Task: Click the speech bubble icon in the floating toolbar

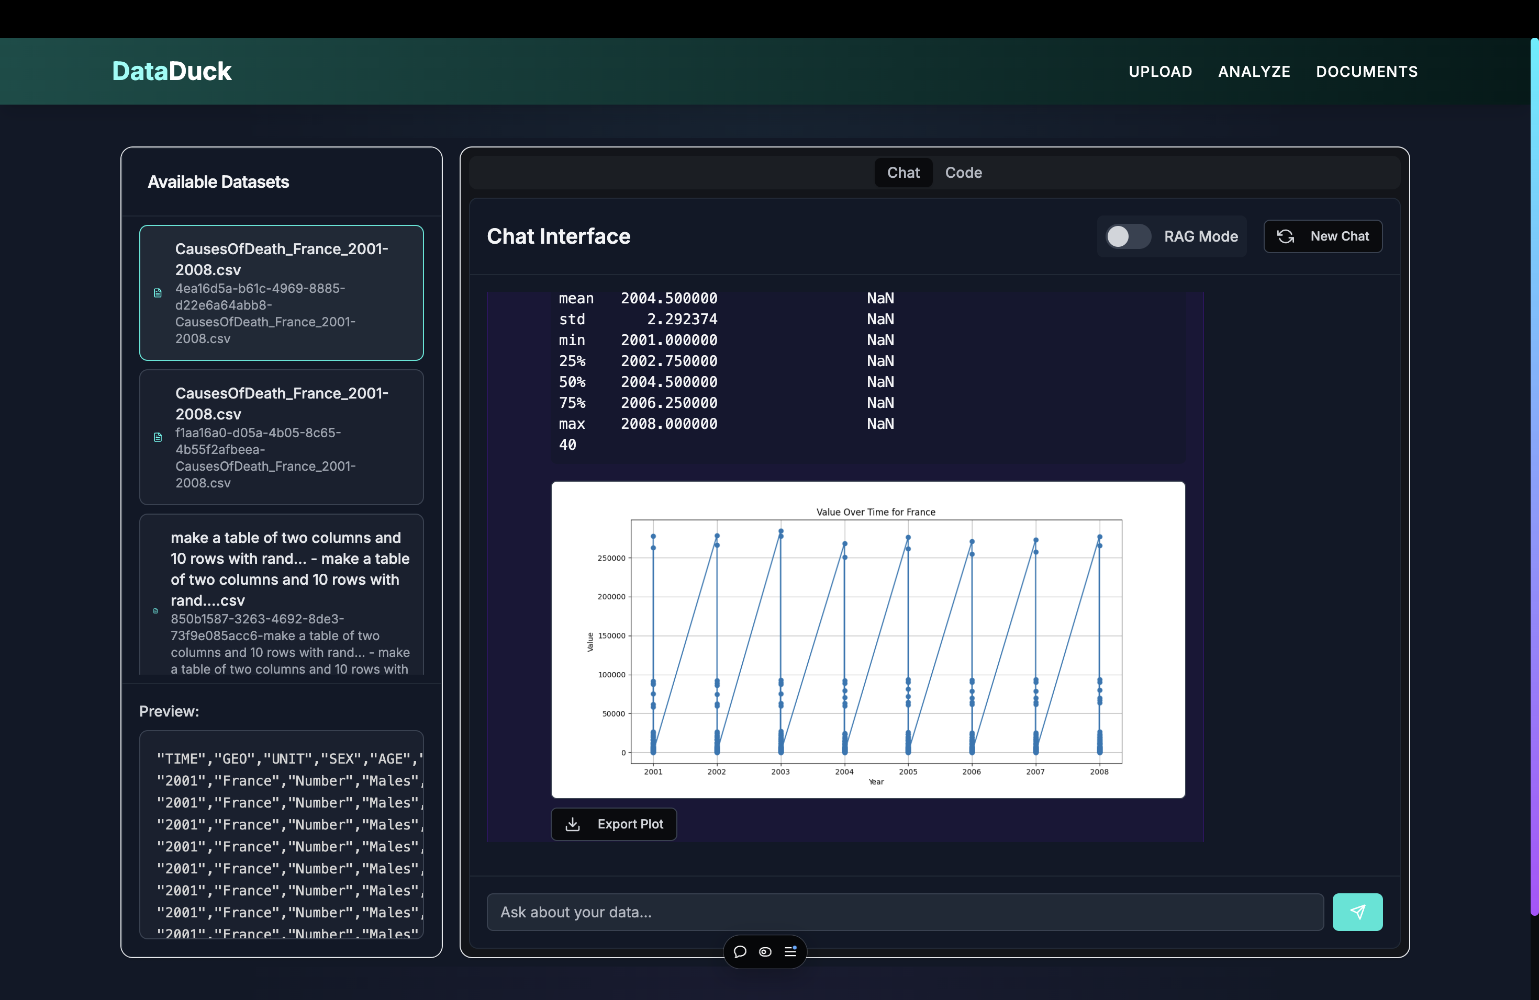Action: [740, 951]
